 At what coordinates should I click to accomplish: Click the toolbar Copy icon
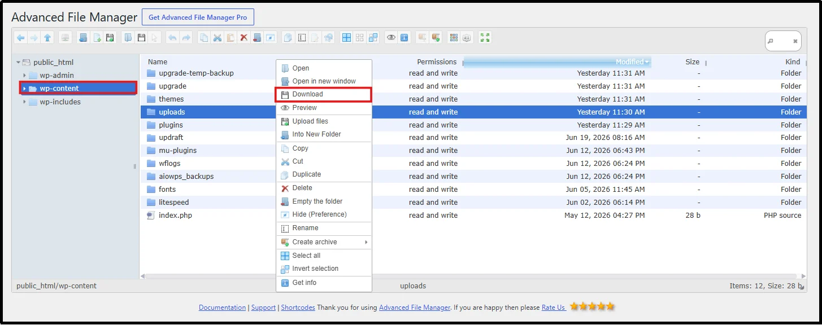tap(204, 38)
